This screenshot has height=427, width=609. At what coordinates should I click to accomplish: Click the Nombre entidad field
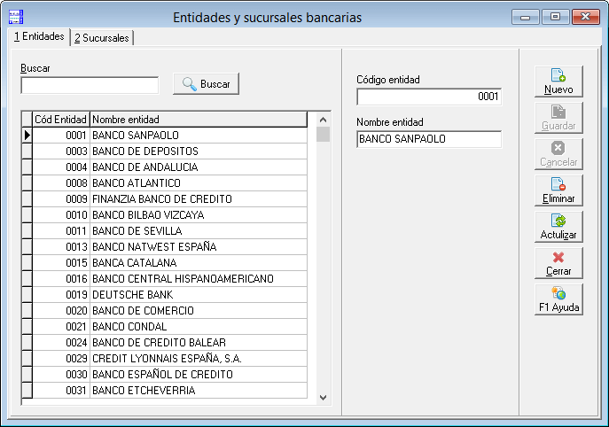(x=429, y=139)
